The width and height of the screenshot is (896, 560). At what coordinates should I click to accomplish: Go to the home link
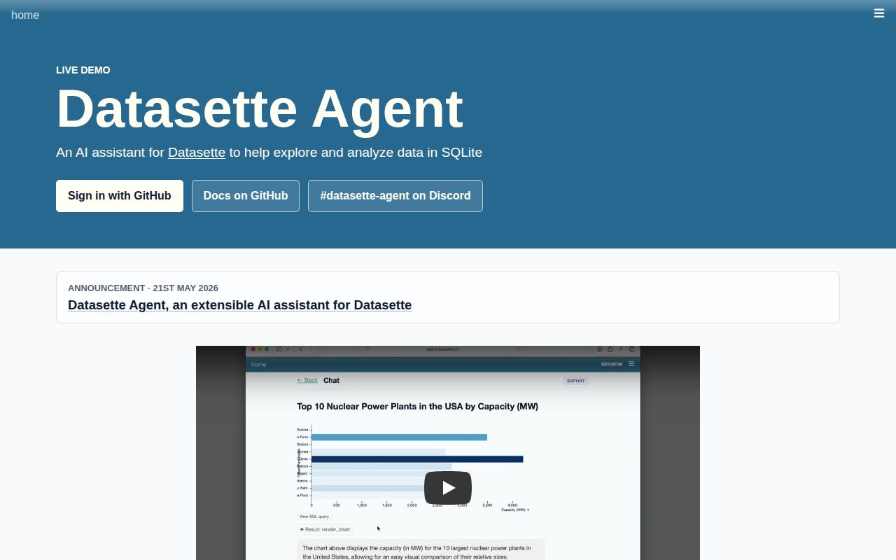[x=25, y=15]
